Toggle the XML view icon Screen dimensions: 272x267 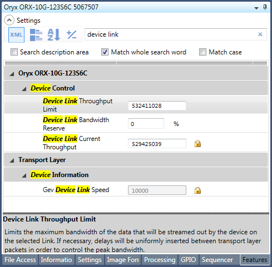[x=16, y=35]
